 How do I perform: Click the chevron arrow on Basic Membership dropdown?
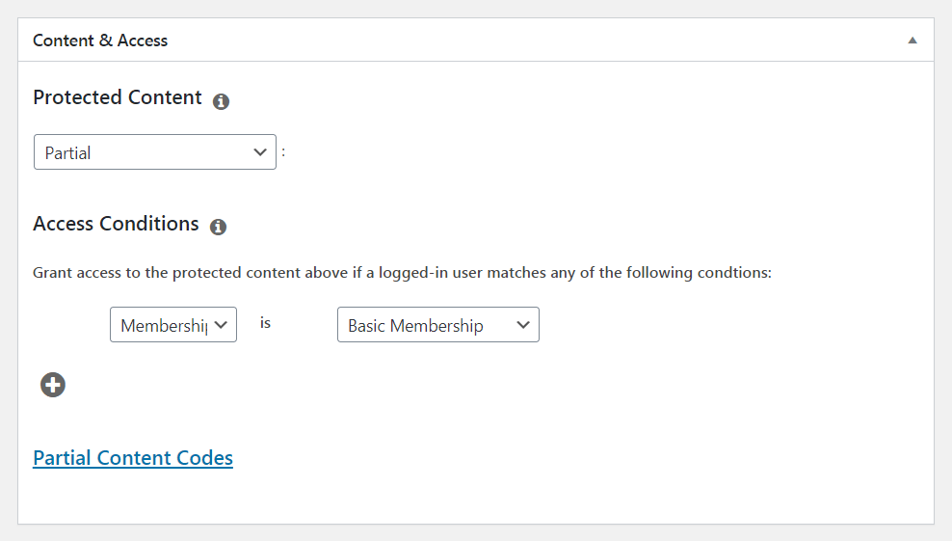[x=523, y=325]
